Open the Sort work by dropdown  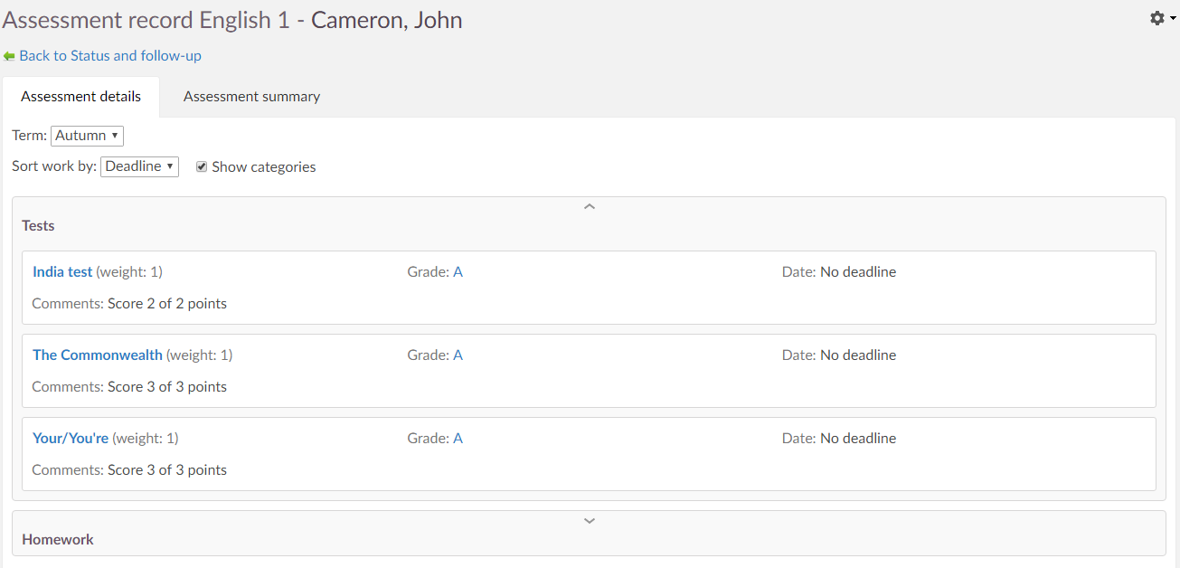tap(139, 166)
